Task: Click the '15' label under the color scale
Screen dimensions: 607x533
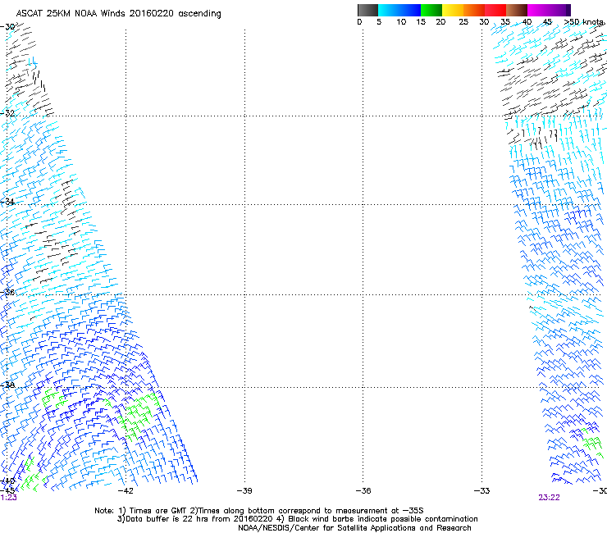Action: tap(421, 22)
